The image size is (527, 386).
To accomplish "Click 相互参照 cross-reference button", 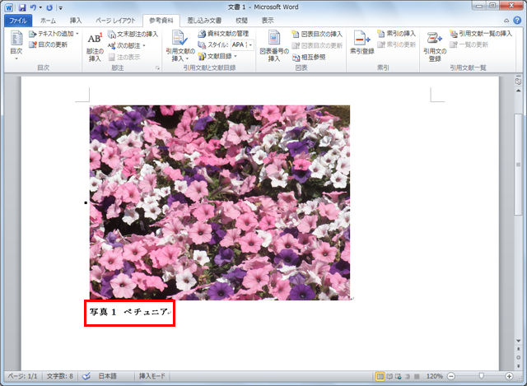I will pyautogui.click(x=309, y=57).
